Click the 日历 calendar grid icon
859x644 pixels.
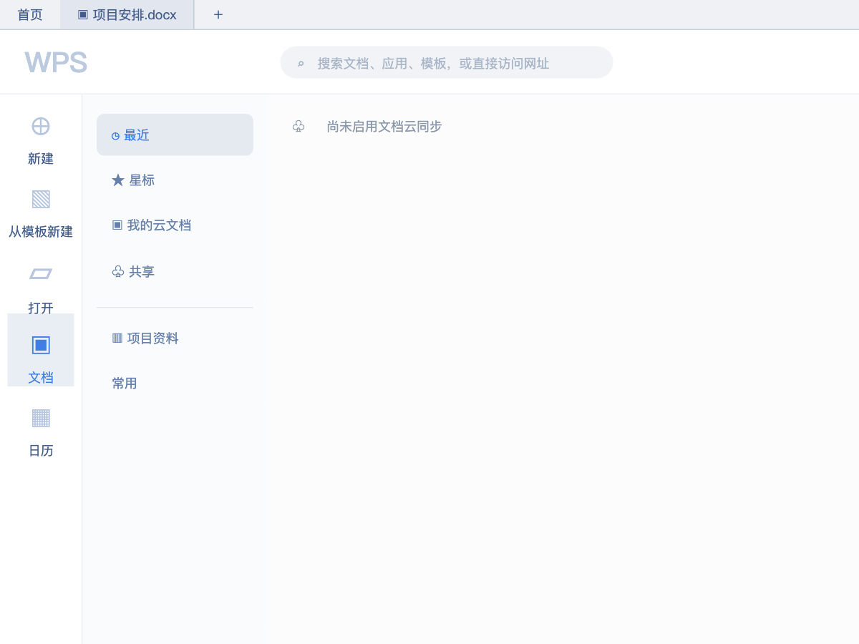point(41,417)
